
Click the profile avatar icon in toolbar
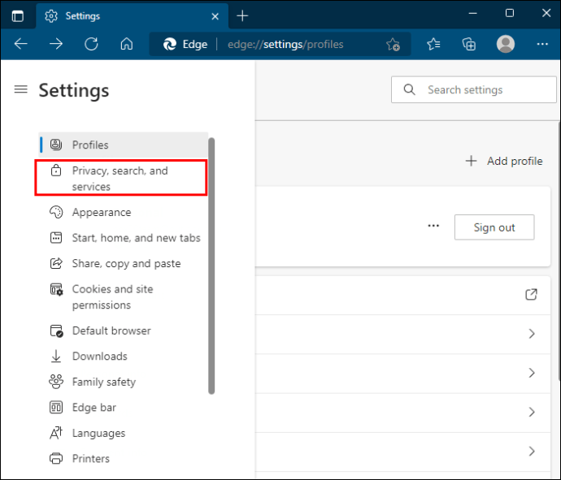coord(506,45)
